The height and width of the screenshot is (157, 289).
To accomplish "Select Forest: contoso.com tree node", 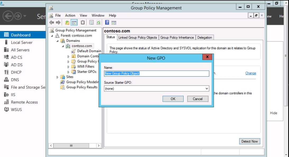I will coord(76,36).
